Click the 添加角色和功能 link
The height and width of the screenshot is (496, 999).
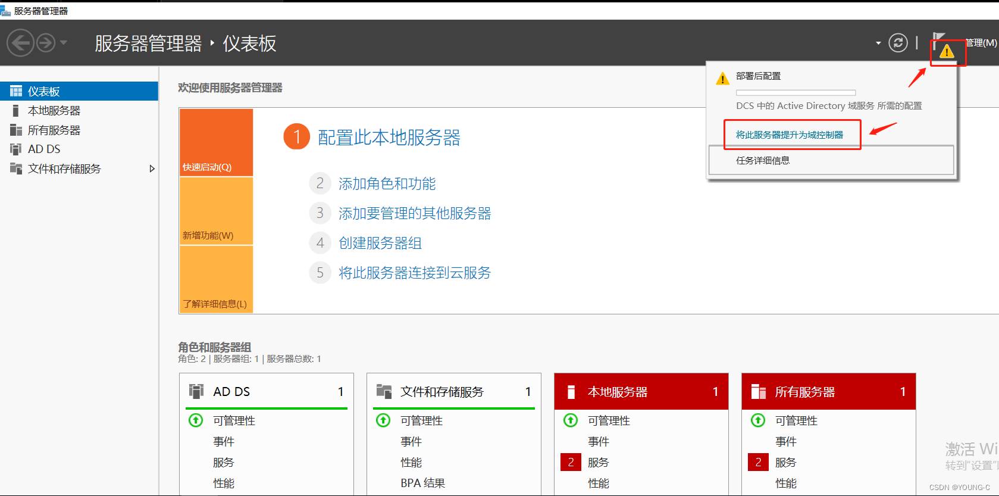pyautogui.click(x=387, y=184)
